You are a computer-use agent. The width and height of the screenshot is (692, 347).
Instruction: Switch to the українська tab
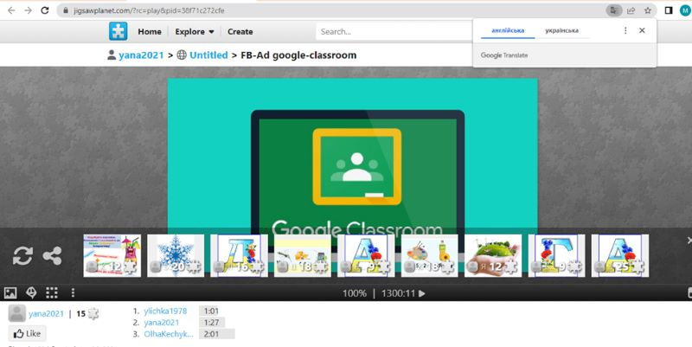pos(561,30)
